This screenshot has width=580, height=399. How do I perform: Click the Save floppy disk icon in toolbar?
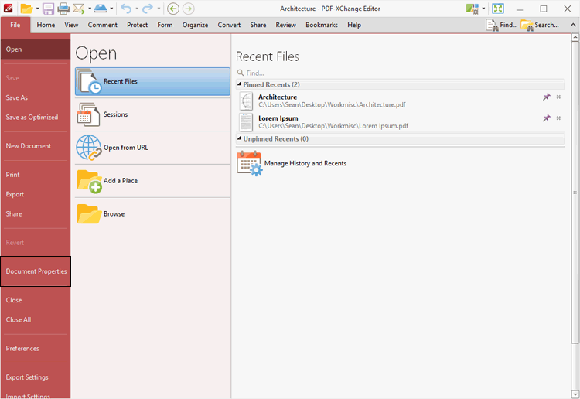(48, 9)
